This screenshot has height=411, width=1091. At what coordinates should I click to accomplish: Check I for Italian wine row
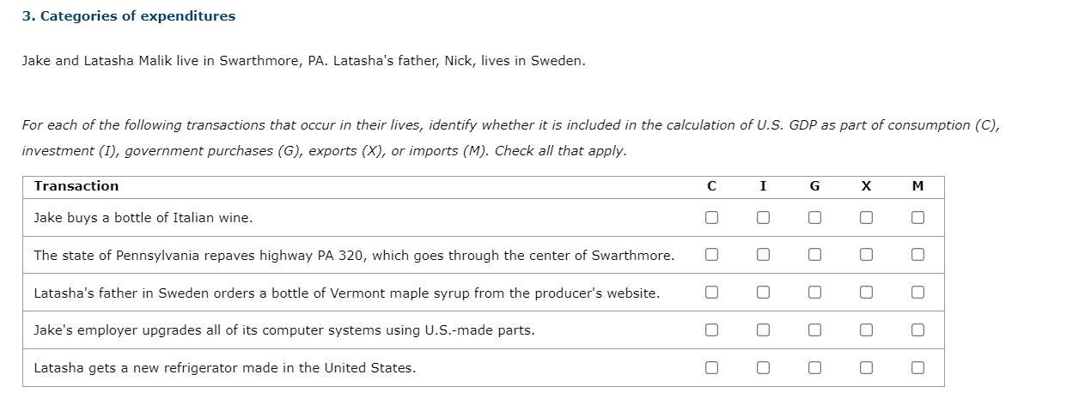coord(763,217)
